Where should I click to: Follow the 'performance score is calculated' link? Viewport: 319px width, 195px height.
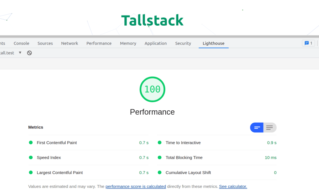click(x=136, y=186)
